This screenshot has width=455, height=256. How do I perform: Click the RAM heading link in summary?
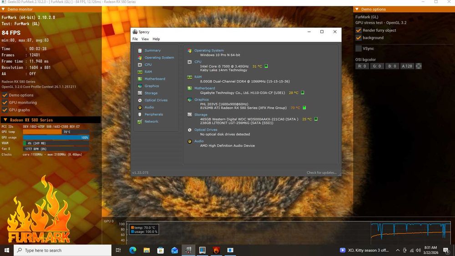tap(198, 77)
